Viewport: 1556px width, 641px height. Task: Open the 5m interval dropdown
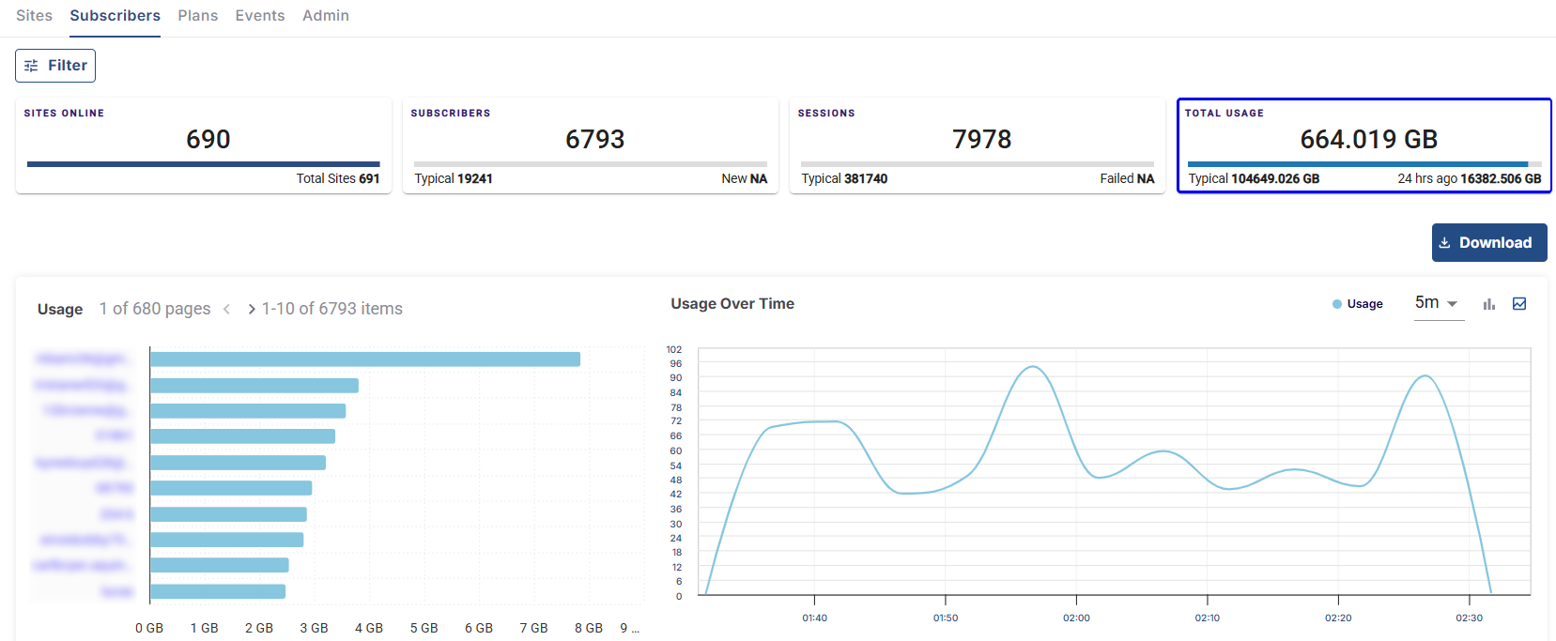pos(1438,303)
